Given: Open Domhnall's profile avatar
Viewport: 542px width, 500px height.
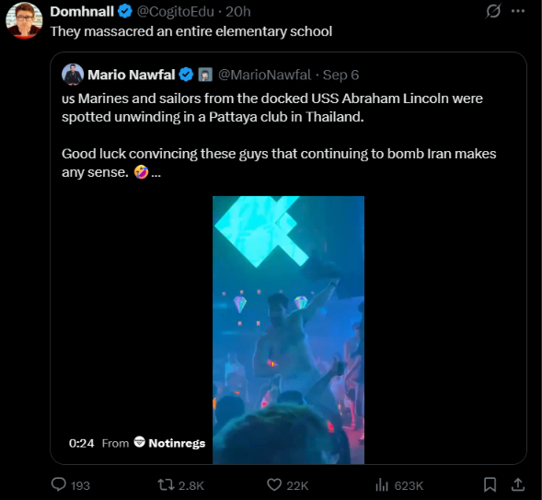Looking at the screenshot, I should pyautogui.click(x=24, y=21).
